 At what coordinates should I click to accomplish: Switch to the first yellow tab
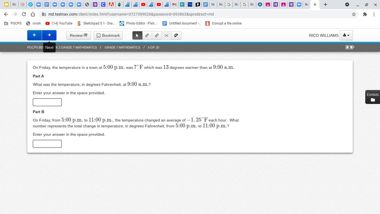[x=6, y=4]
